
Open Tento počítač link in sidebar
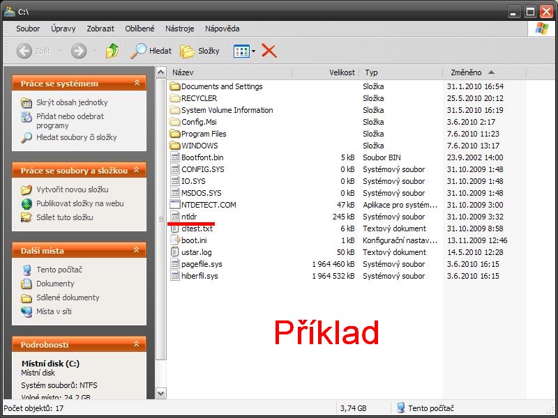coord(60,270)
